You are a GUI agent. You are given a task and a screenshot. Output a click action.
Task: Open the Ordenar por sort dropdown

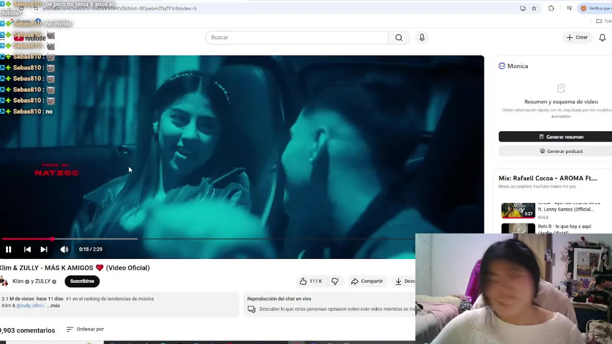tap(85, 329)
